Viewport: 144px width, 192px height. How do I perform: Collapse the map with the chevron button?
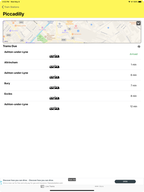[x=138, y=23]
